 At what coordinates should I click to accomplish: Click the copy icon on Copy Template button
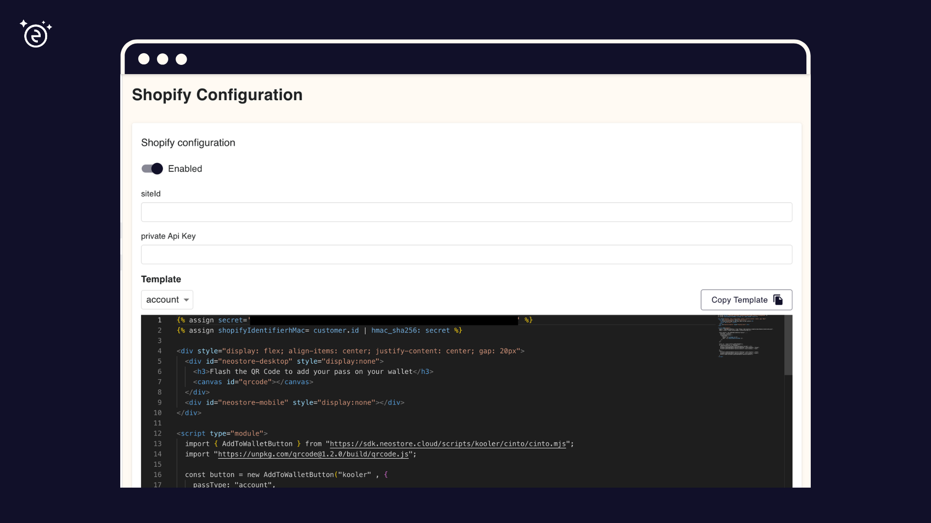click(778, 300)
